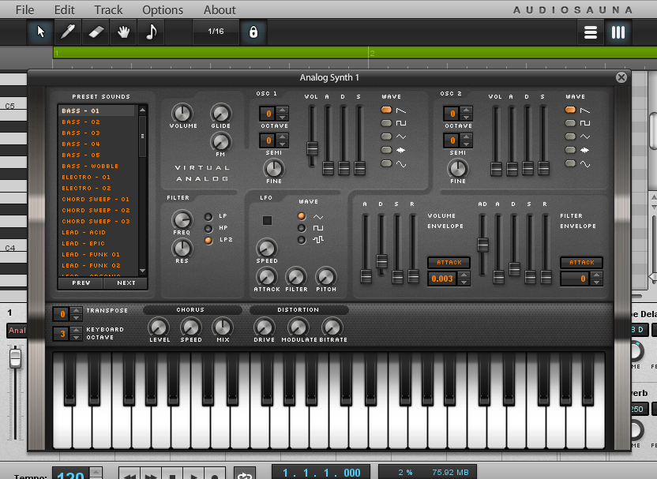The height and width of the screenshot is (479, 657).
Task: Click the distortion BITRATE knob
Action: coord(332,327)
